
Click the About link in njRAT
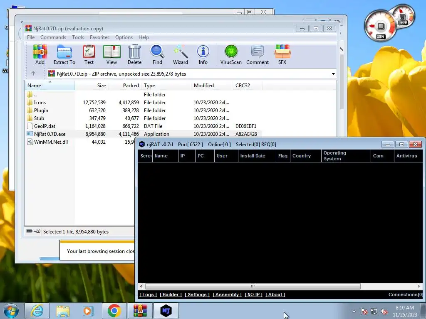(275, 294)
